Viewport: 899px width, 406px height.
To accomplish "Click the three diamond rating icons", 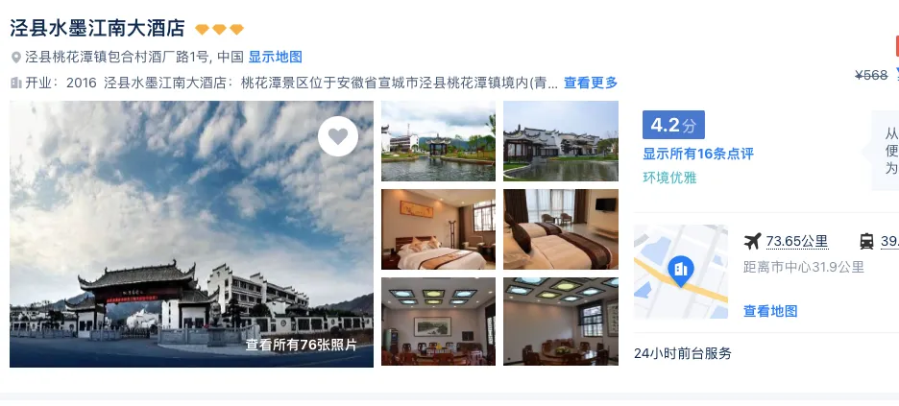I will point(220,29).
